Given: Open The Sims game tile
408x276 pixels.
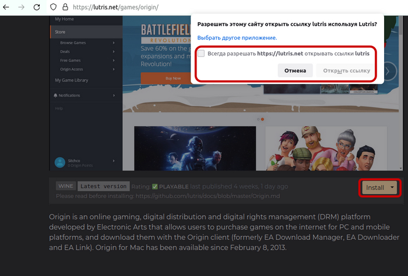Looking at the screenshot, I should (x=326, y=148).
